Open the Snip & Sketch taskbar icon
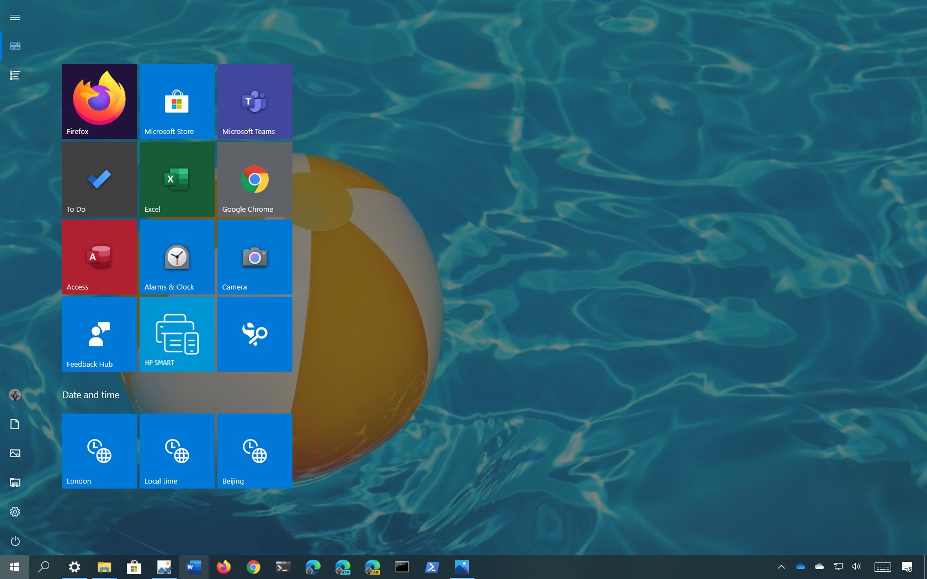The height and width of the screenshot is (579, 927). pos(164,567)
